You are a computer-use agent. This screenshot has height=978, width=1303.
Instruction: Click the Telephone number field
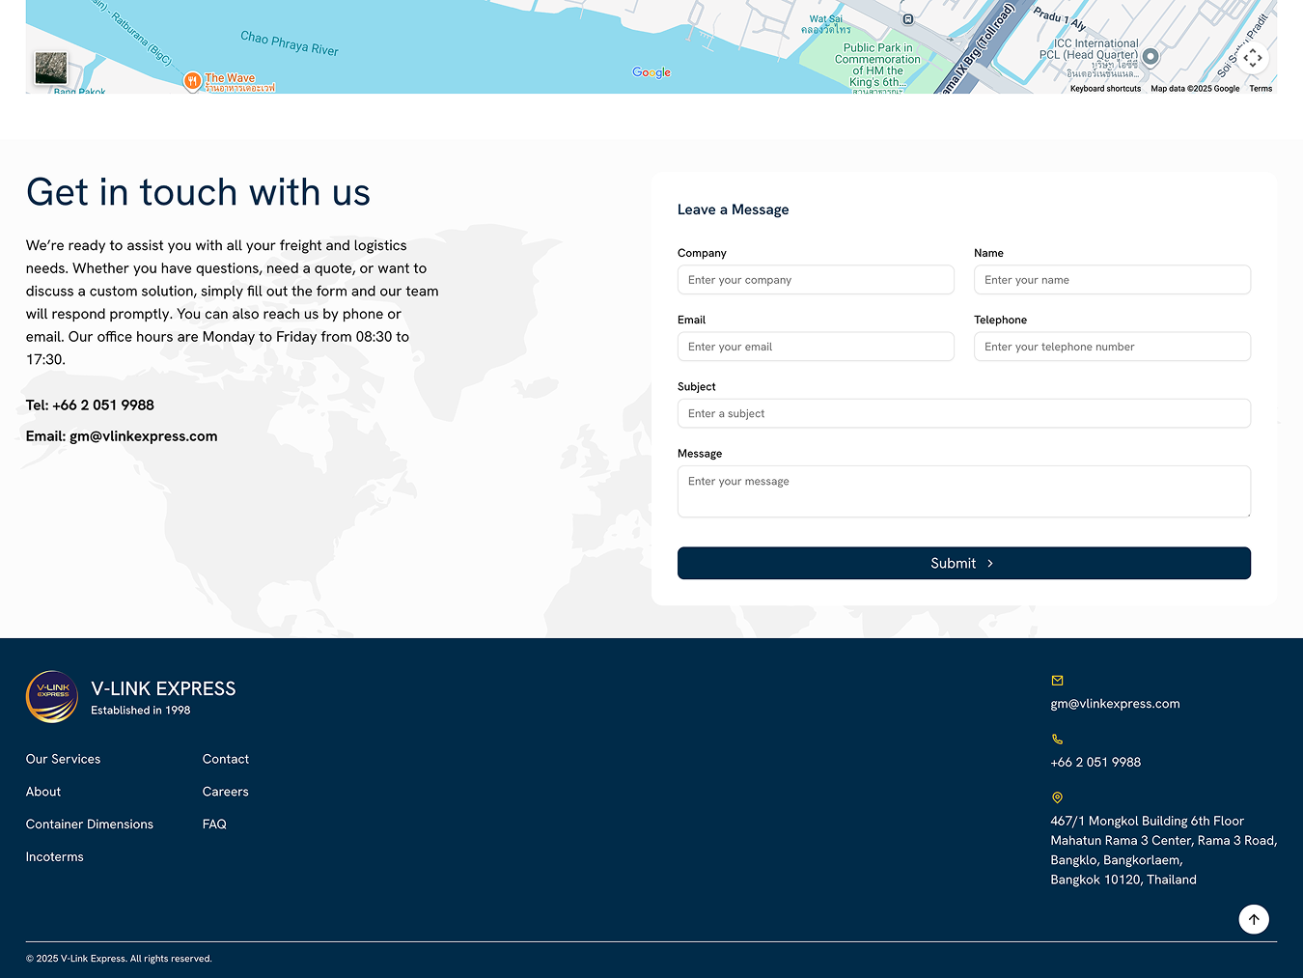point(1112,347)
